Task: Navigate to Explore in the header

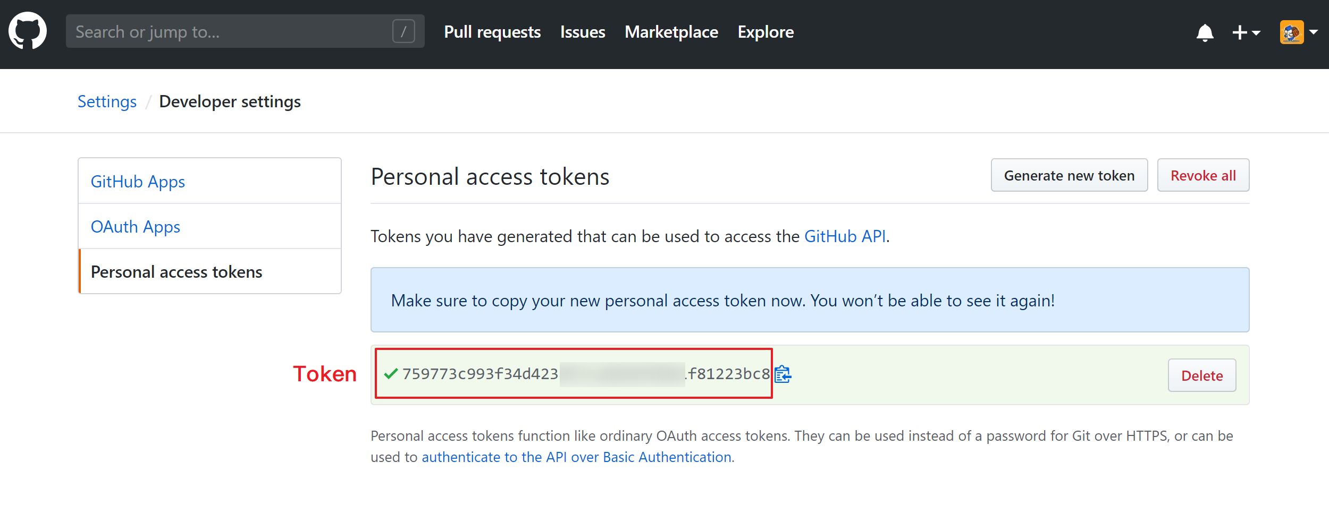Action: [x=766, y=32]
